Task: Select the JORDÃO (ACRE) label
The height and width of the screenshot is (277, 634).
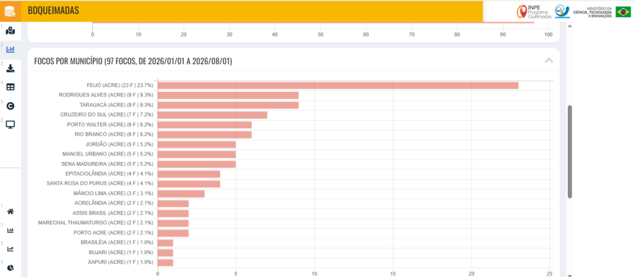Action: tap(119, 145)
